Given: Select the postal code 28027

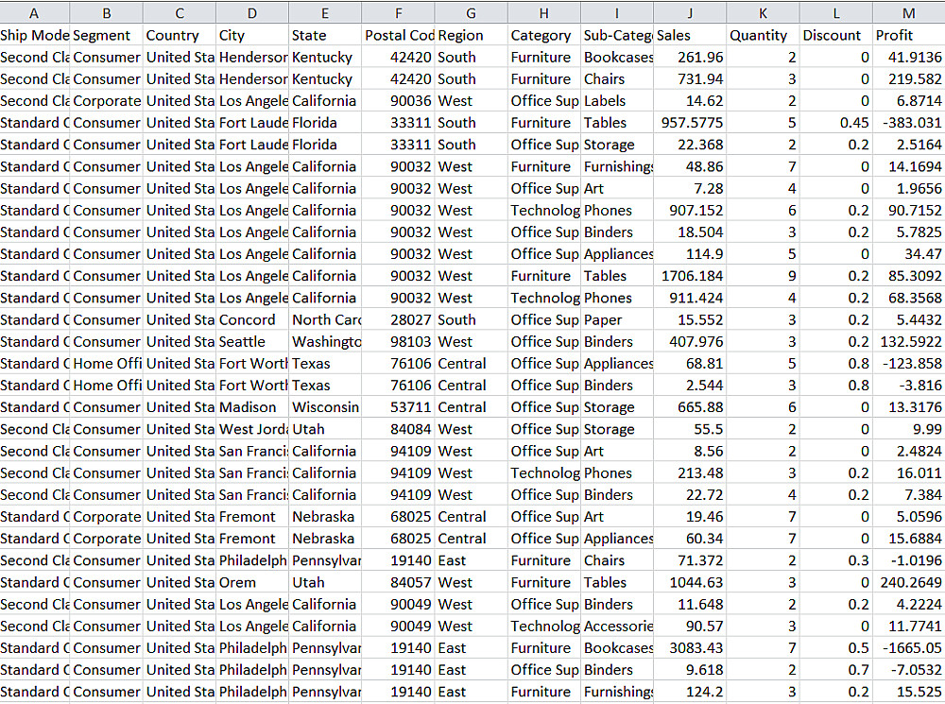Looking at the screenshot, I should coord(399,320).
